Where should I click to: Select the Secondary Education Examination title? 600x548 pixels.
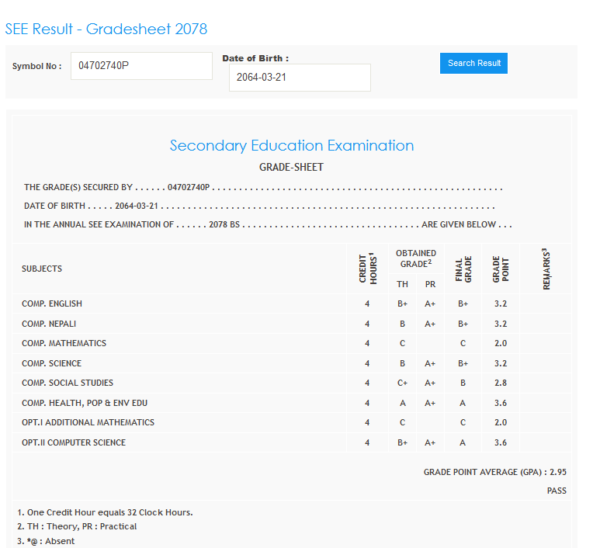click(x=291, y=145)
